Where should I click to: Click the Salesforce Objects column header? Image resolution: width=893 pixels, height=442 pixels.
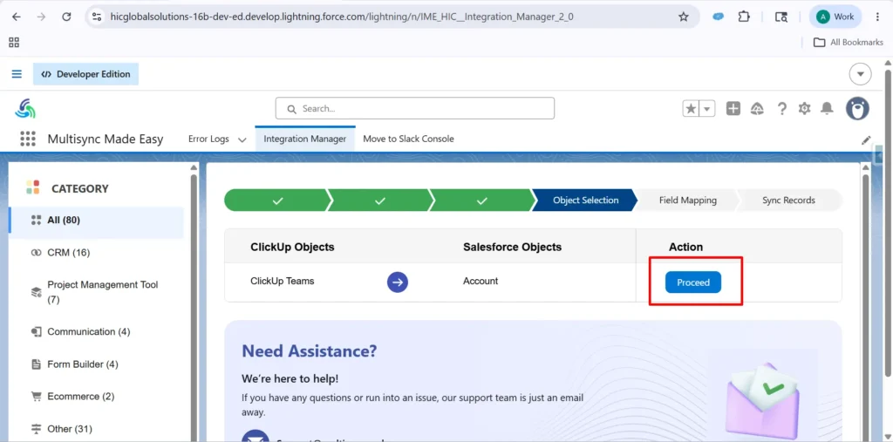point(513,248)
